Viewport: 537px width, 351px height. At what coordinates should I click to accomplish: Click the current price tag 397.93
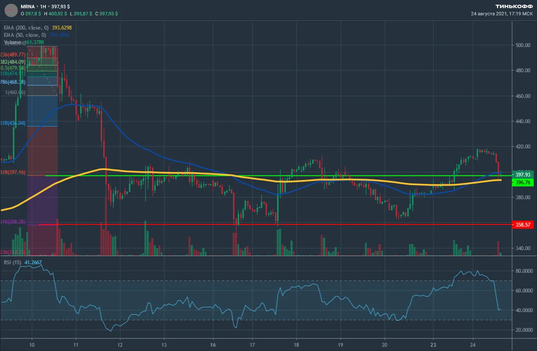[x=522, y=174]
